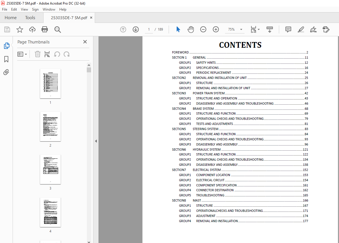
Task: Zoom in with the plus icon
Action: tap(216, 29)
